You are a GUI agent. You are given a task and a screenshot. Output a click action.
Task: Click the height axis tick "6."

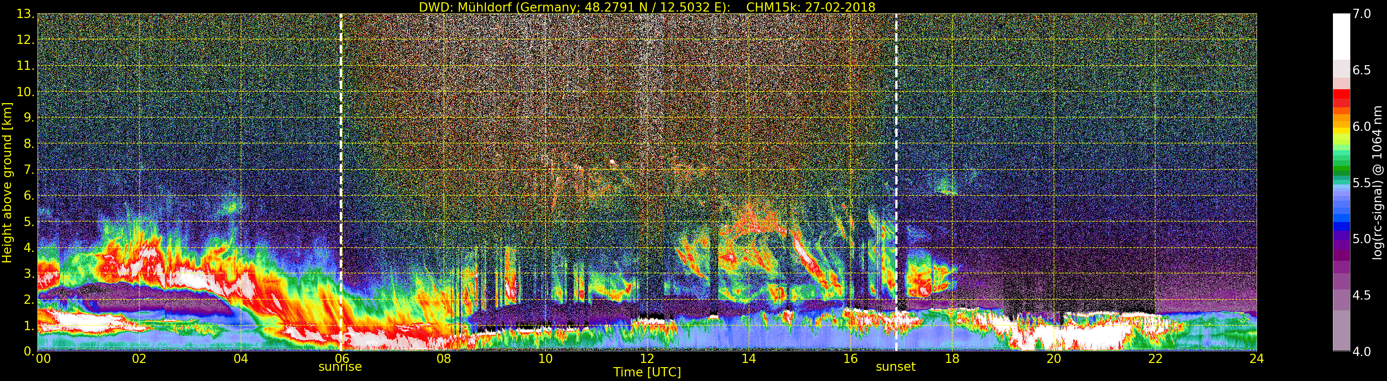(x=29, y=196)
